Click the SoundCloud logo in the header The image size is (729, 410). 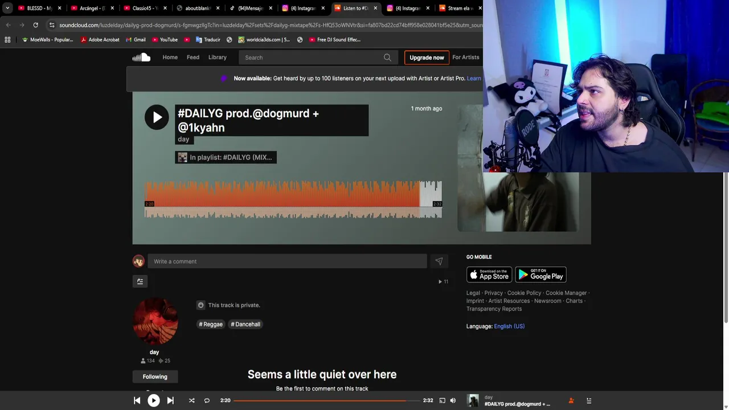[x=141, y=57]
